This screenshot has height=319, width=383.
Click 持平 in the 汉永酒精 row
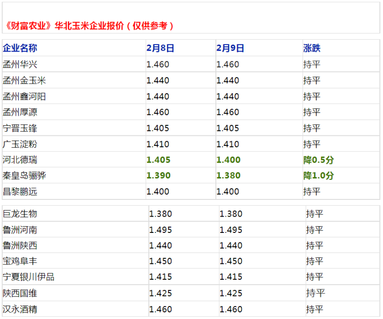click(315, 309)
